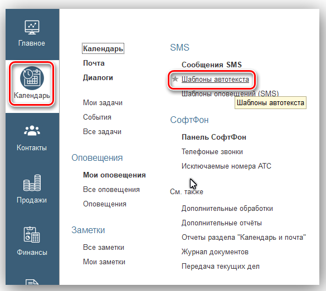This screenshot has height=291, width=326.
Task: Open Панель СофтФон
Action: click(x=214, y=137)
